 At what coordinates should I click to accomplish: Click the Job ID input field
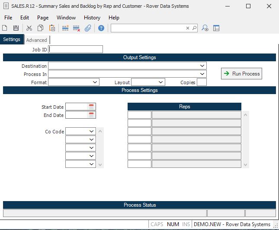[76, 50]
